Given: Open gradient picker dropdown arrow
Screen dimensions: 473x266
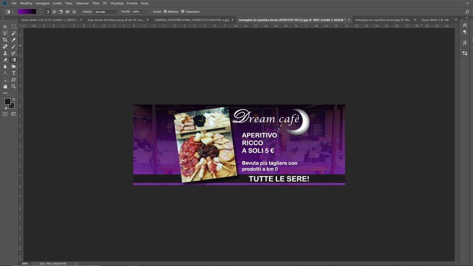Looking at the screenshot, I should coord(38,12).
